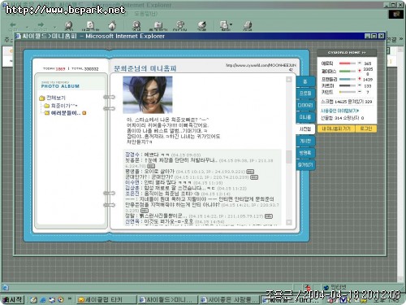406x305 pixels.
Task: Click 세이클럽 타키 taskbar button
Action: point(106,299)
